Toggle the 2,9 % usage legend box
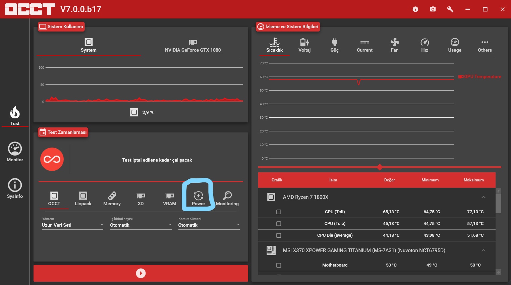 click(x=134, y=112)
